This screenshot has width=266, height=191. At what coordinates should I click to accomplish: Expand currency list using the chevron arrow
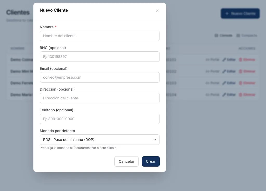point(155,140)
